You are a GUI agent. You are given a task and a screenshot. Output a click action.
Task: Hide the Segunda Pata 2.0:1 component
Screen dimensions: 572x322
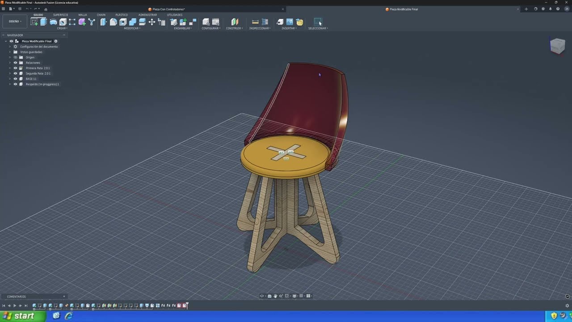[x=15, y=73]
